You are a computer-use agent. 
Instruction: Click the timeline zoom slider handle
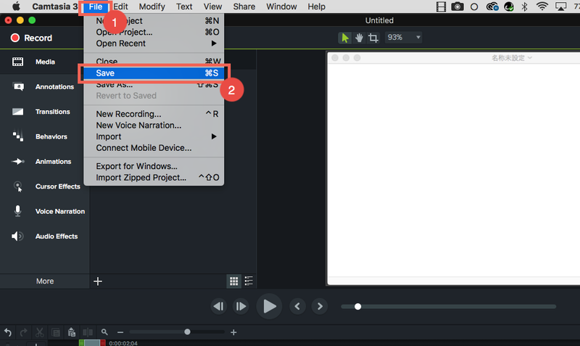pos(187,332)
